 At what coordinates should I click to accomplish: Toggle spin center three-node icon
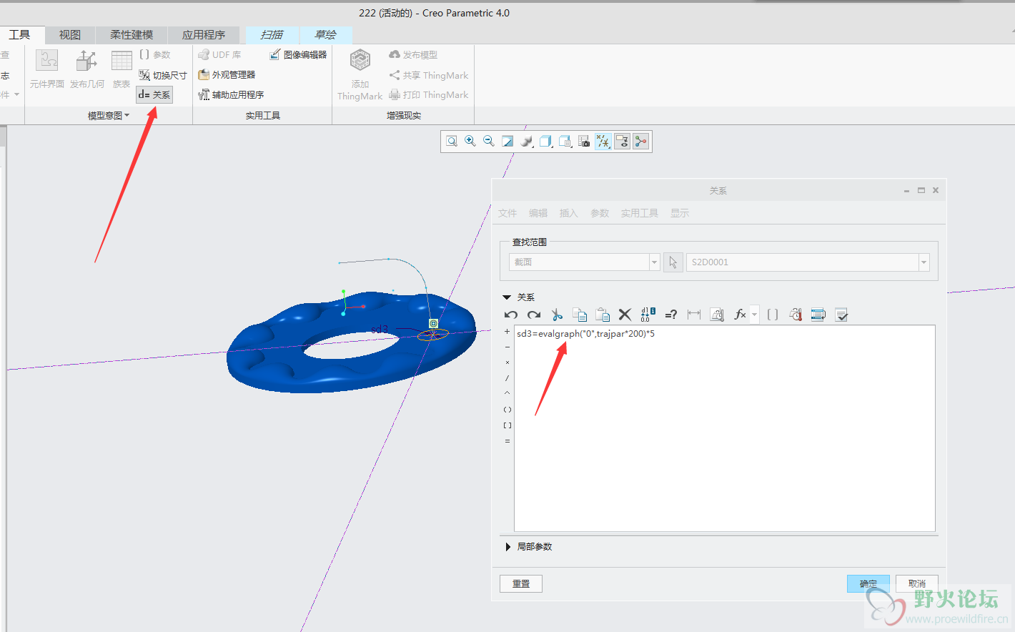(x=640, y=142)
